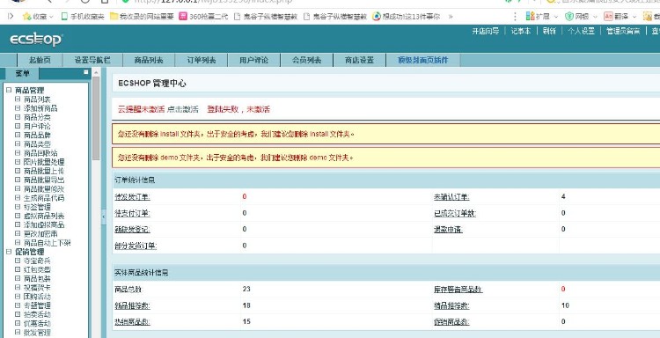Screen dimensions: 660x338
Task: Show more bookmarks with the » chevron
Action: click(x=451, y=17)
